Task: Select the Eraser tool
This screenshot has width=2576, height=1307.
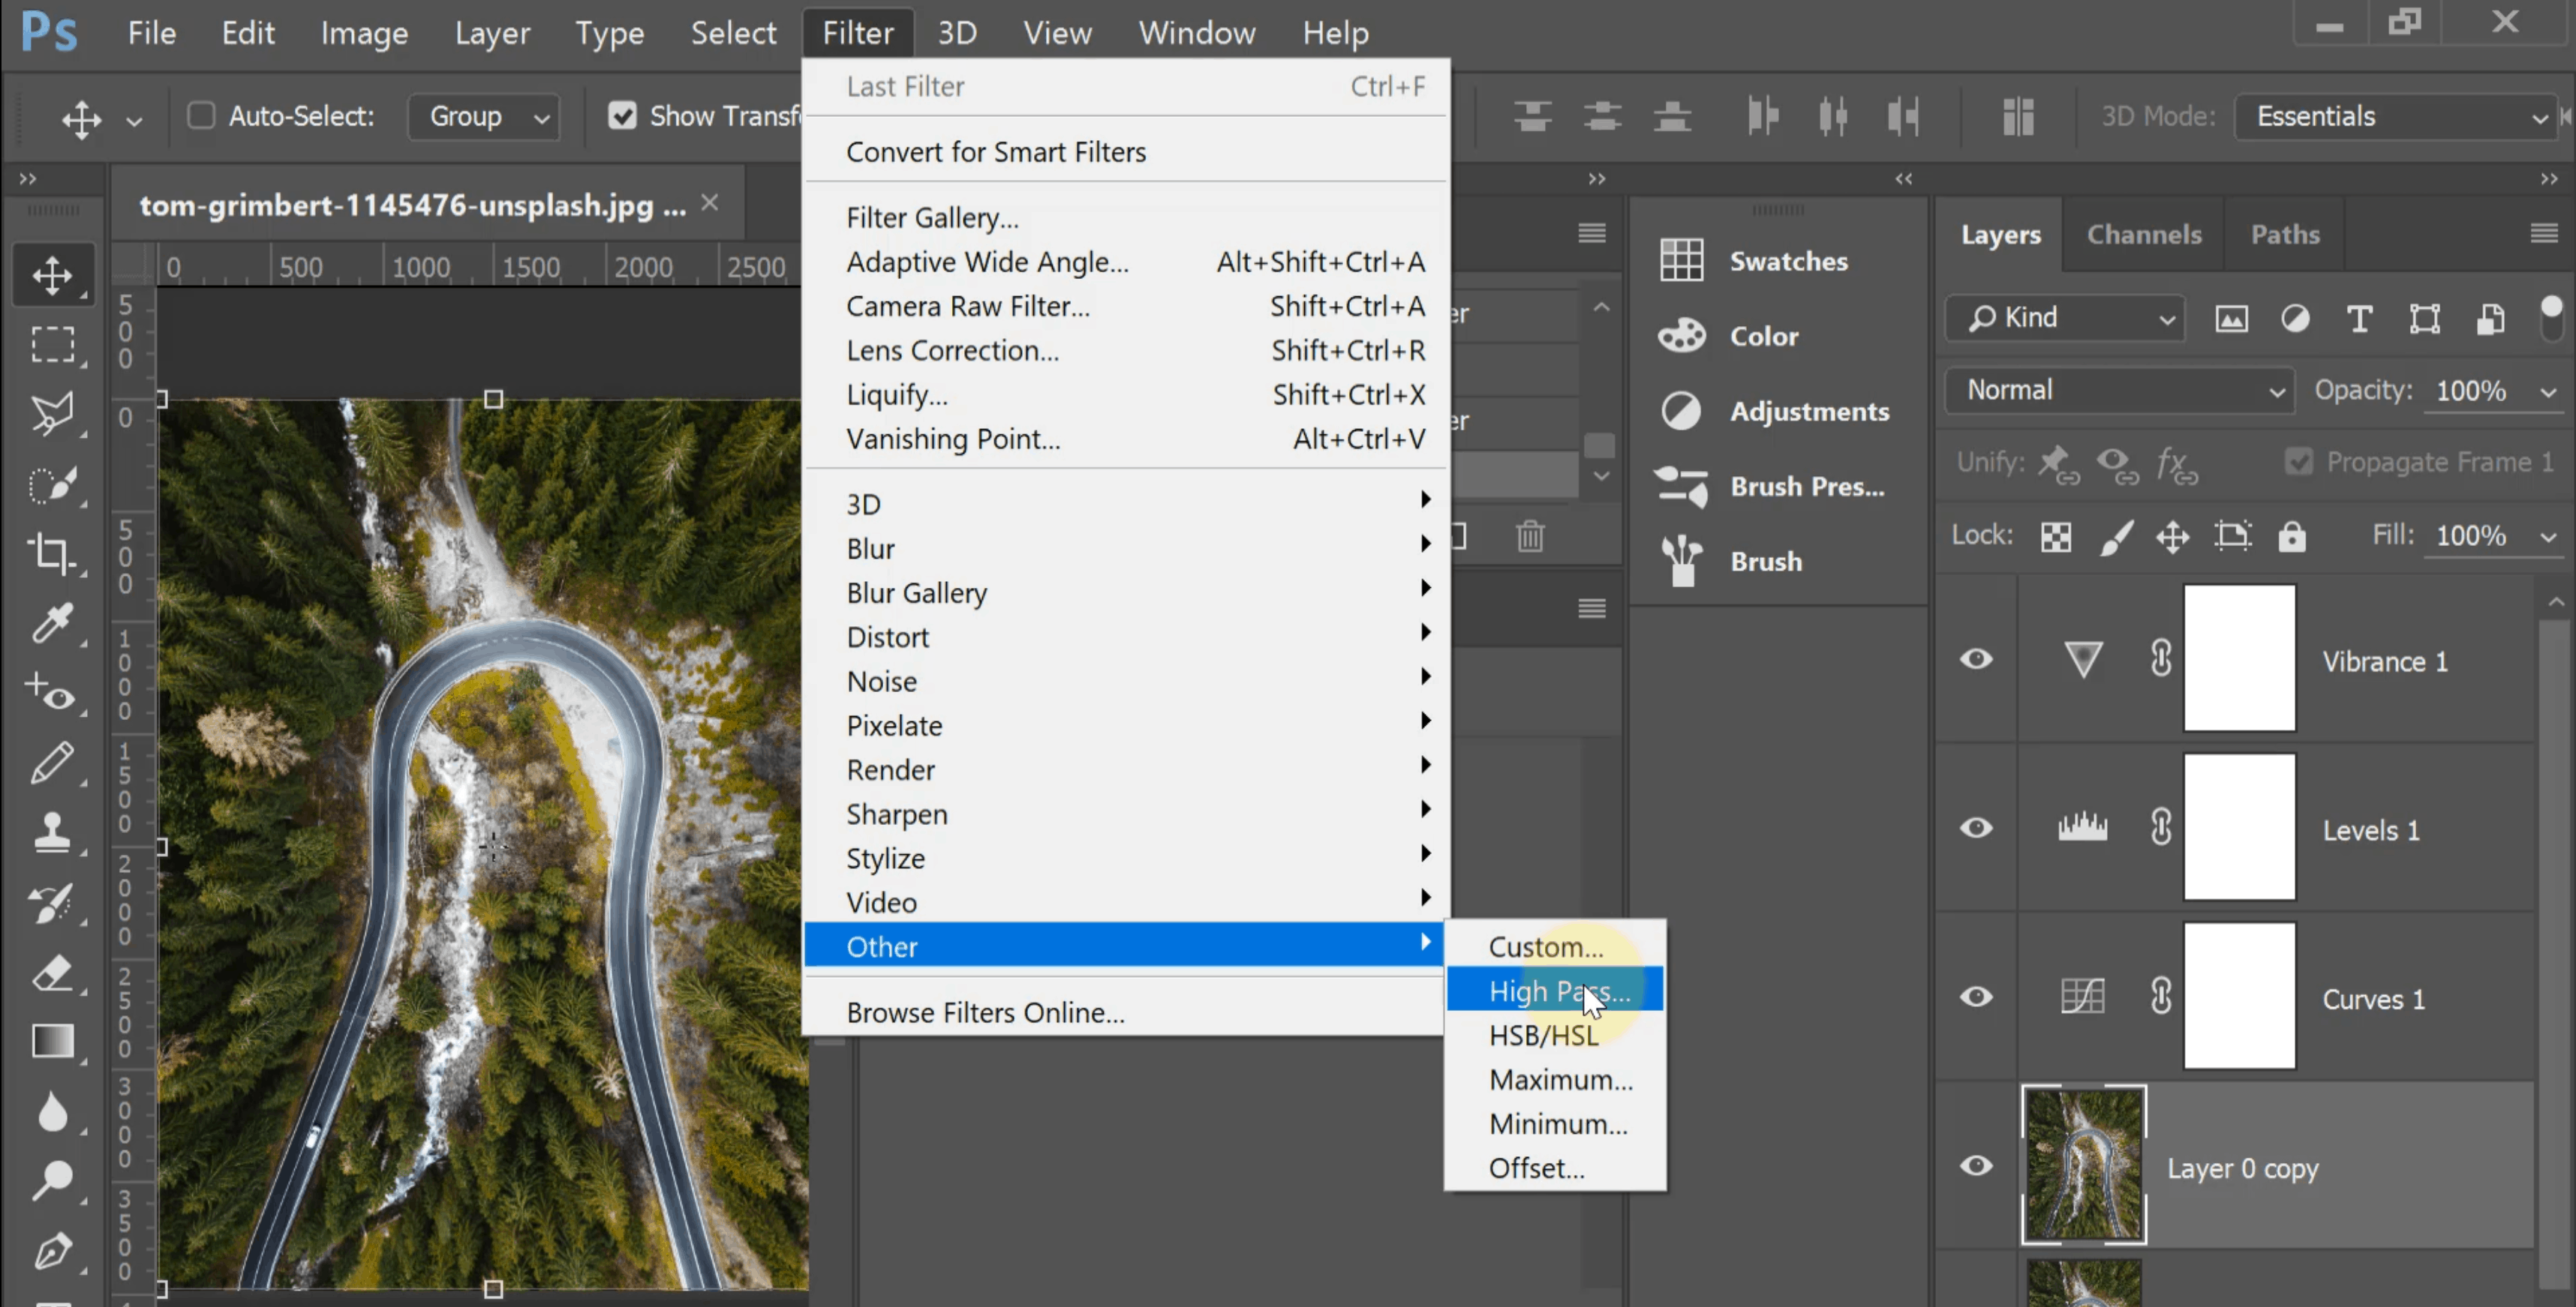Action: pyautogui.click(x=52, y=973)
